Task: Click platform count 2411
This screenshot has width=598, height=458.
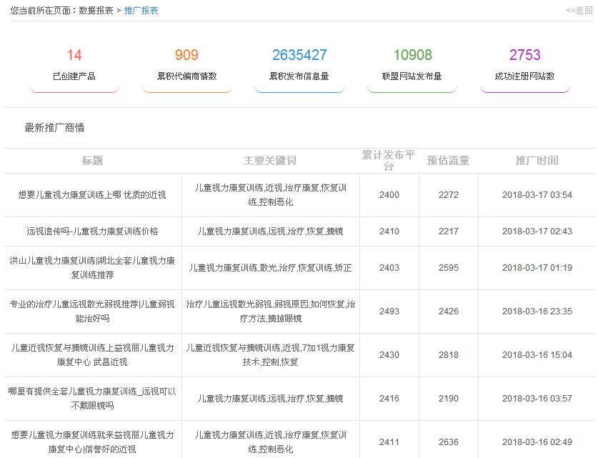Action: (389, 442)
